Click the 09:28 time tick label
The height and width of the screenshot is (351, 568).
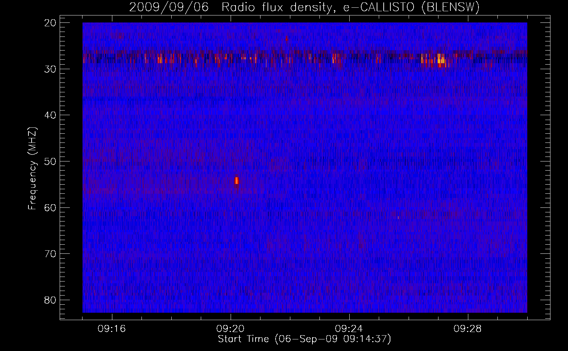click(x=468, y=329)
